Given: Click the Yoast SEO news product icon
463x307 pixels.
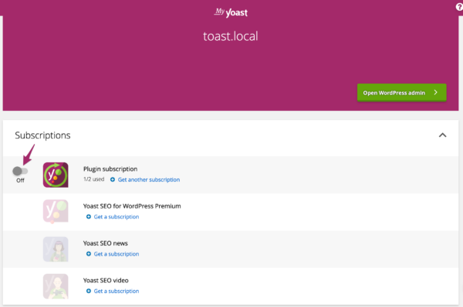Looking at the screenshot, I should (x=56, y=249).
